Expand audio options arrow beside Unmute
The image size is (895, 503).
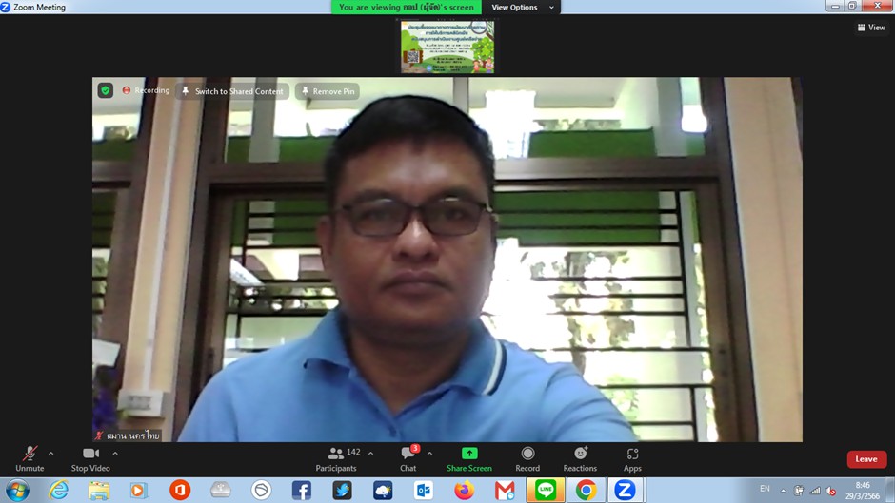51,454
